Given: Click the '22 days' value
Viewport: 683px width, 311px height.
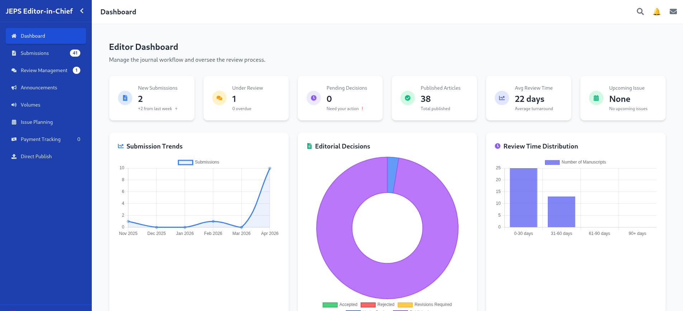Looking at the screenshot, I should 530,99.
